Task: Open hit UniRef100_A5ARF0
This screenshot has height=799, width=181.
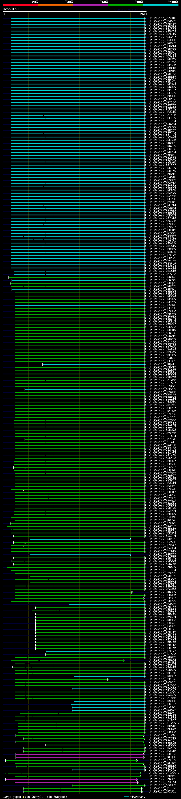Action: tap(162, 59)
